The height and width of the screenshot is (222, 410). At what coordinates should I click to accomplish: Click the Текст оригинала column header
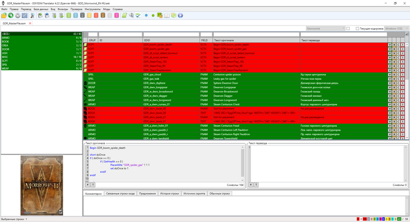tap(255, 40)
